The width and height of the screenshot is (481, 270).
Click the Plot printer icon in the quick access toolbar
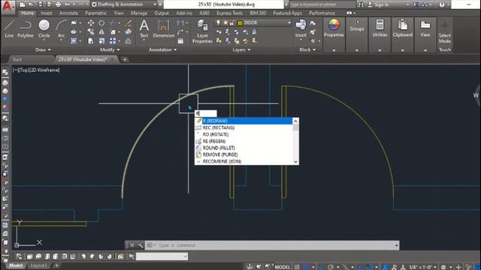(x=58, y=4)
